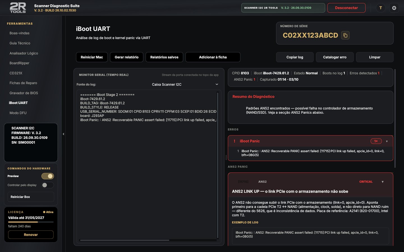Copy the serial number with the copy icon
The width and height of the screenshot is (404, 252).
[x=345, y=35]
